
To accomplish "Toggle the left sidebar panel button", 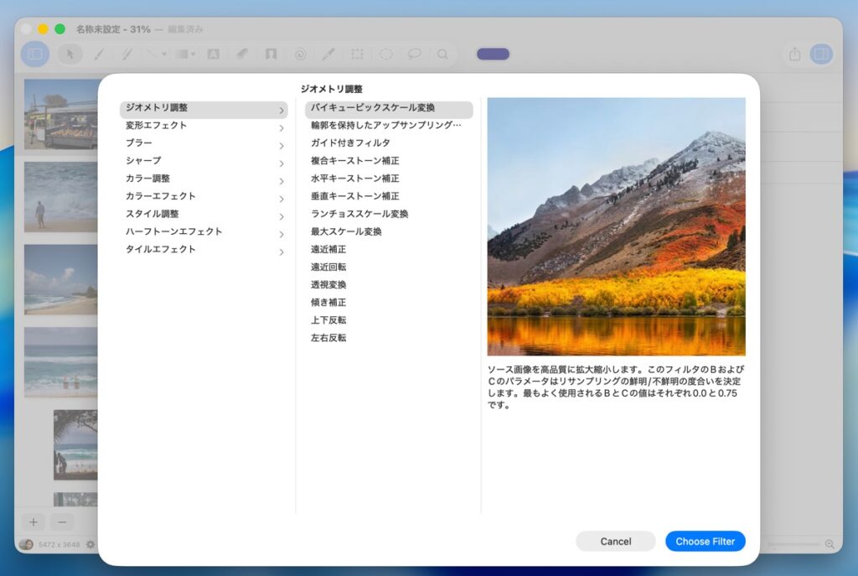I will 35,54.
